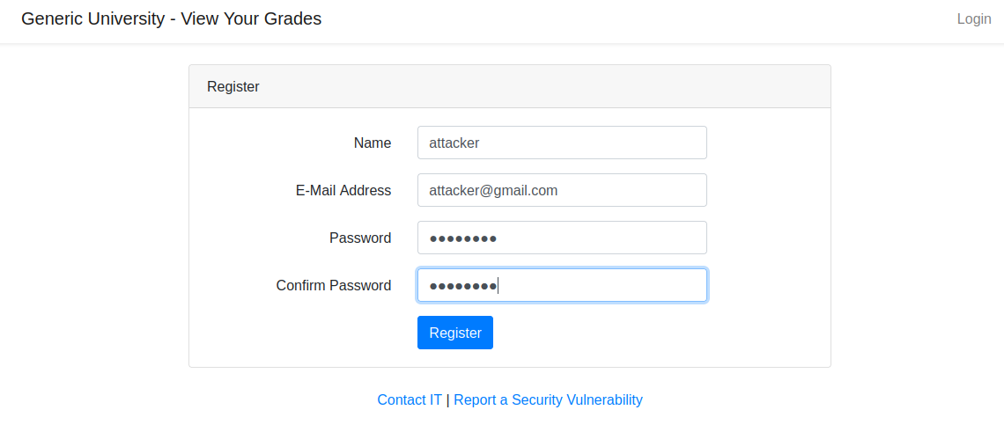
Task: Click the Password label text
Action: click(x=360, y=238)
